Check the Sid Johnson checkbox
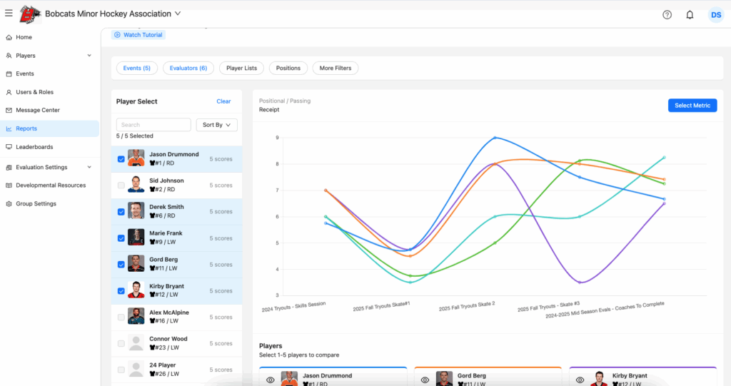 [x=121, y=186]
